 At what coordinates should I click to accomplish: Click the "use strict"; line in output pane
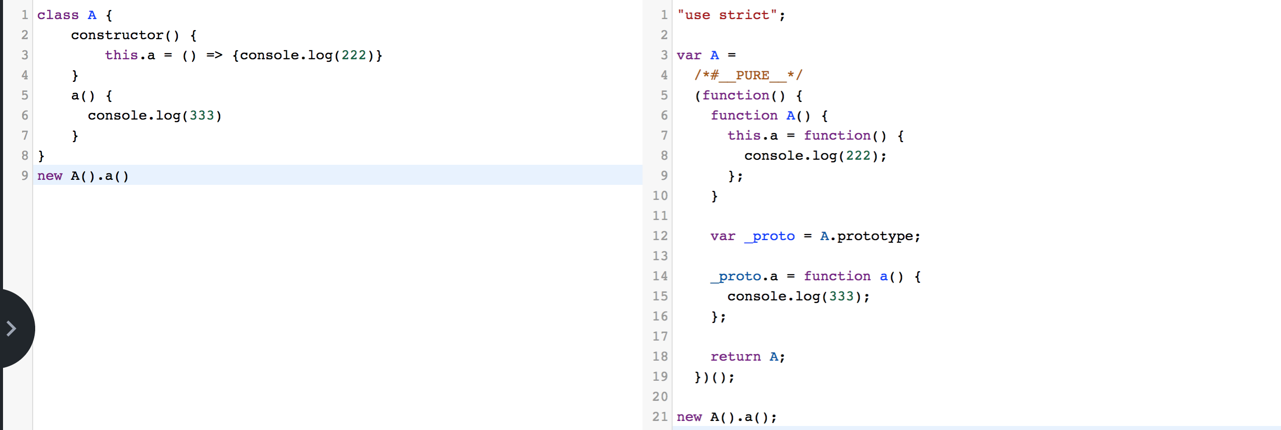[x=731, y=15]
